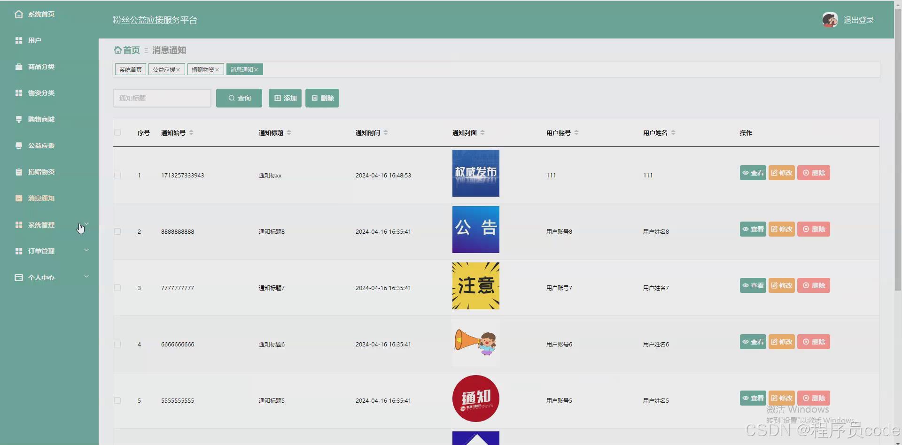Click the 用户姓名7 cell

[x=656, y=288]
